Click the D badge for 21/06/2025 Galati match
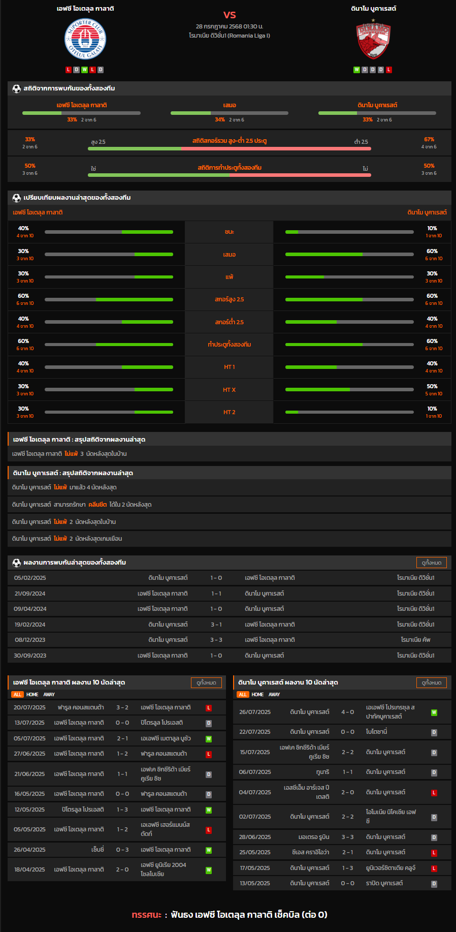Image resolution: width=456 pixels, height=932 pixels. (209, 774)
